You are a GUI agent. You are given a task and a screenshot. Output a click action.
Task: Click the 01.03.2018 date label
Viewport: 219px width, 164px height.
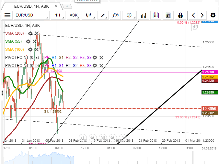(209, 148)
